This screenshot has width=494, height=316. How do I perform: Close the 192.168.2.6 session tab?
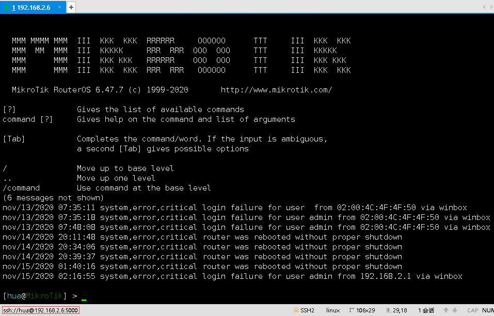(59, 7)
